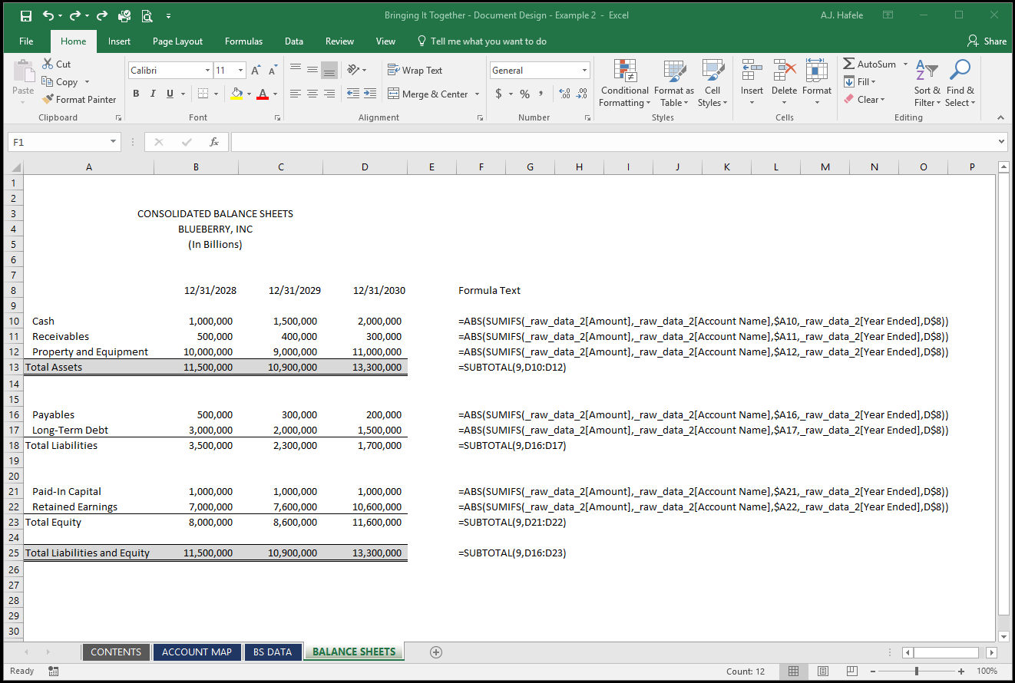Click the Align Right icon

coord(329,94)
